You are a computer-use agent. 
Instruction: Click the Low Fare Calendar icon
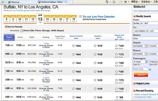[80, 17]
